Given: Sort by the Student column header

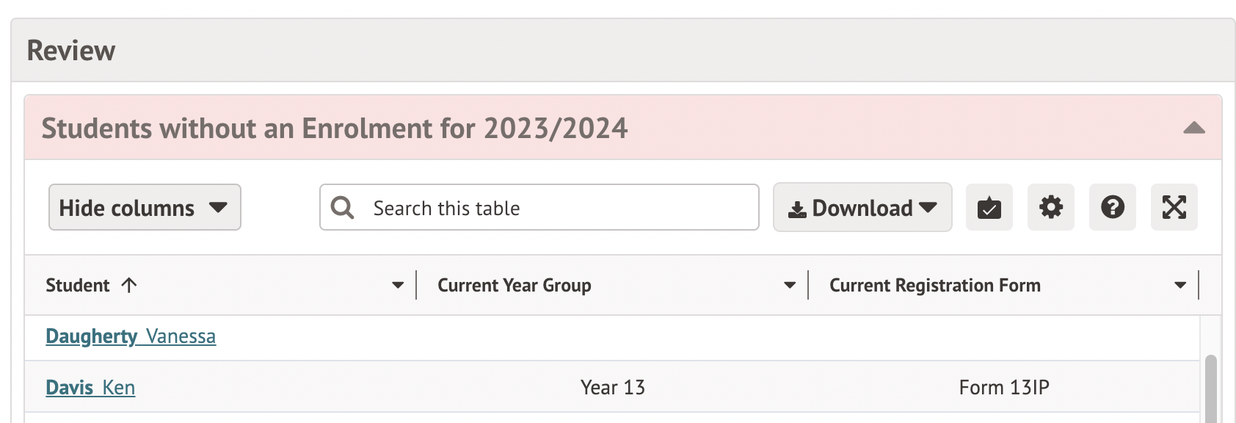Looking at the screenshot, I should pyautogui.click(x=78, y=285).
